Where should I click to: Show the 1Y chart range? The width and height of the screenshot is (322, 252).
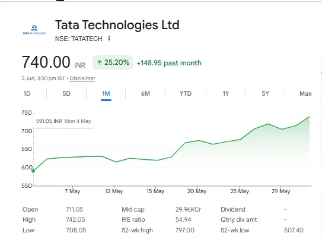point(226,94)
